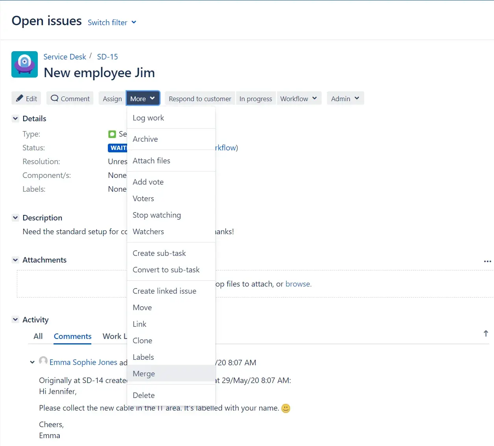Click the Edit pencil button
This screenshot has height=446, width=494.
click(26, 98)
